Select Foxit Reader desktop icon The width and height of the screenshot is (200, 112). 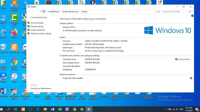14,48
